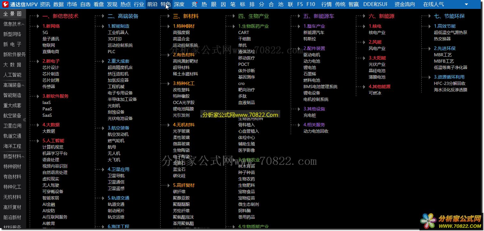This screenshot has width=484, height=231.
Task: Click the 因 toolbar shortcut
Action: [x=223, y=4]
